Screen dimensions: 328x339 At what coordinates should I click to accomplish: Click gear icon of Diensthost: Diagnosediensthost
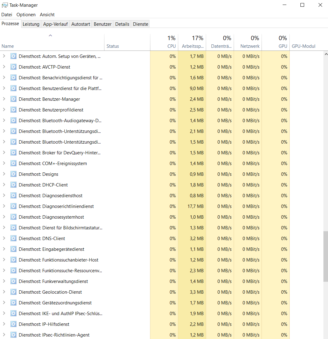point(13,195)
